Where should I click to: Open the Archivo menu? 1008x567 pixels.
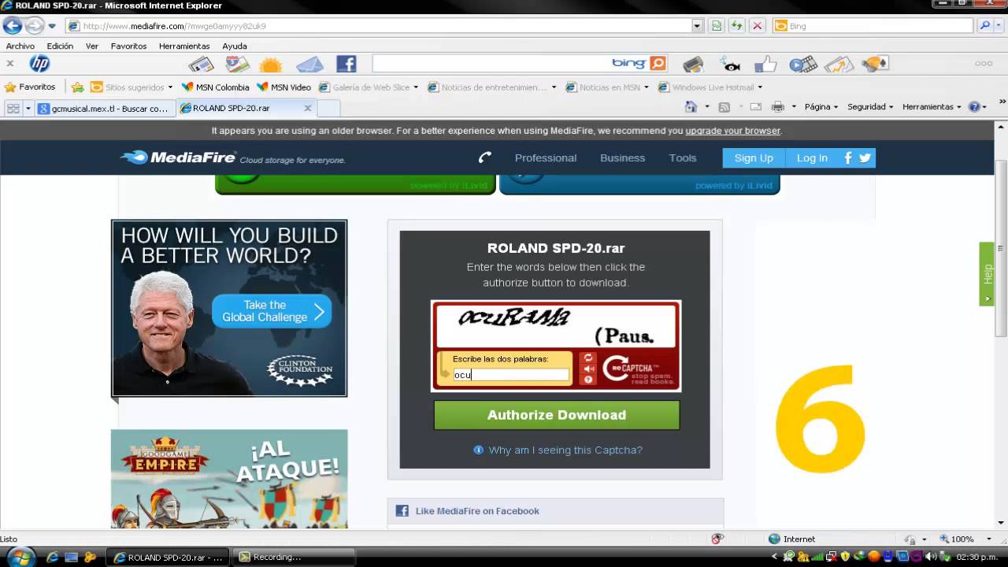click(x=20, y=46)
